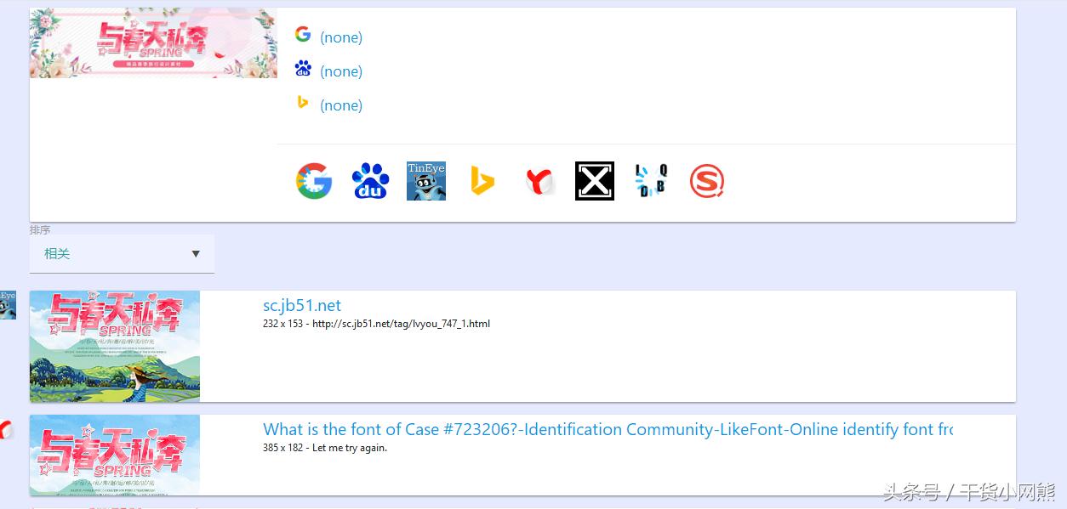
Task: Open the LikeFont Case #723206 result link
Action: point(608,429)
